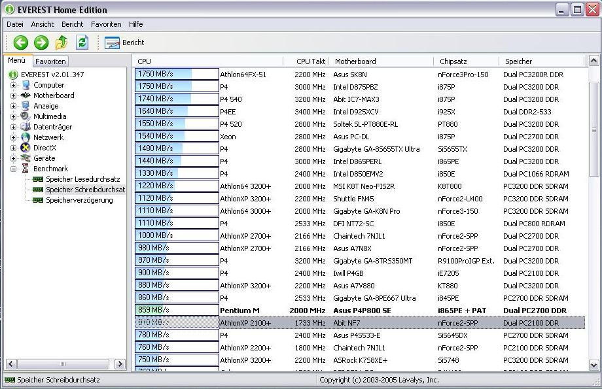Expand the Netzwerk tree node

(14, 137)
